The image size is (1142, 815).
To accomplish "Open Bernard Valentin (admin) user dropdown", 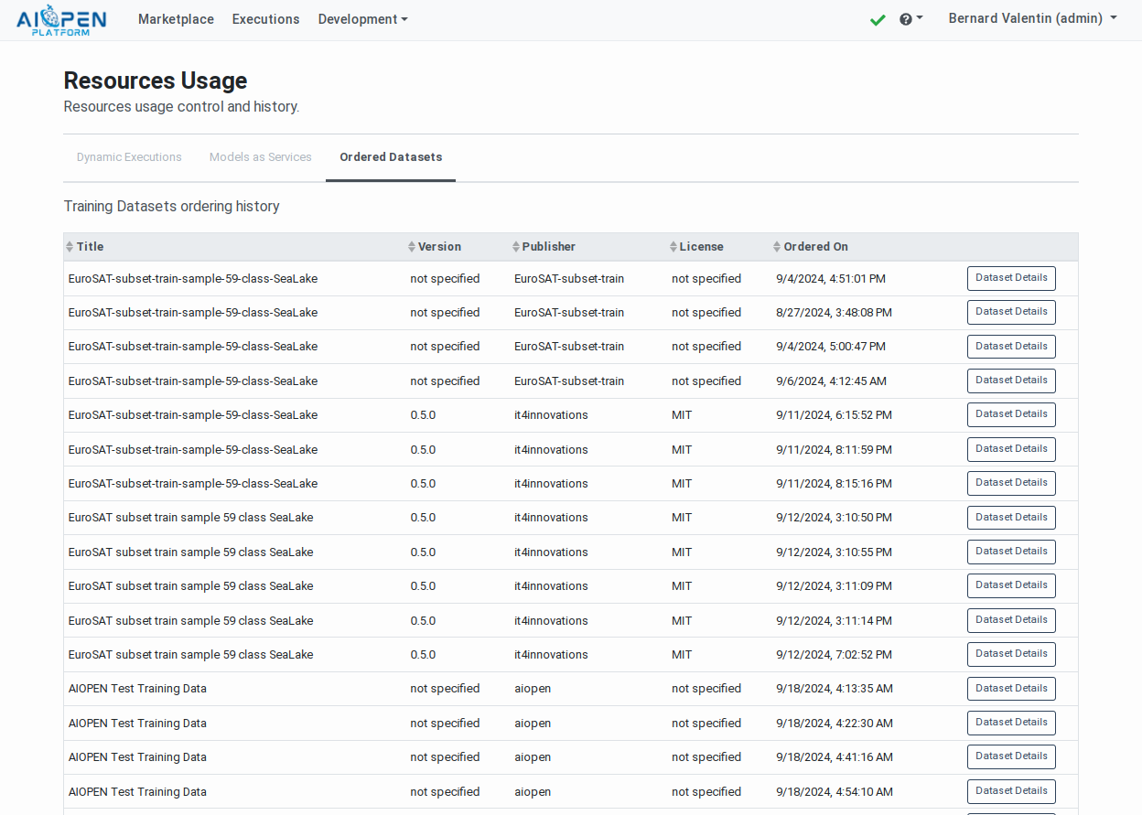I will pos(1032,19).
